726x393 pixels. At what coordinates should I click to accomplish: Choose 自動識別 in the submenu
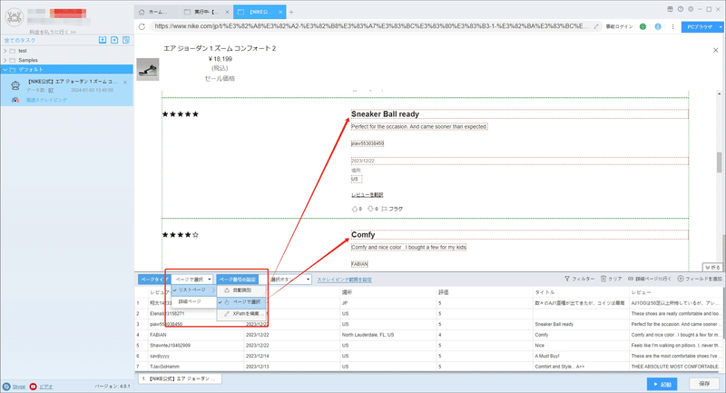[x=241, y=290]
